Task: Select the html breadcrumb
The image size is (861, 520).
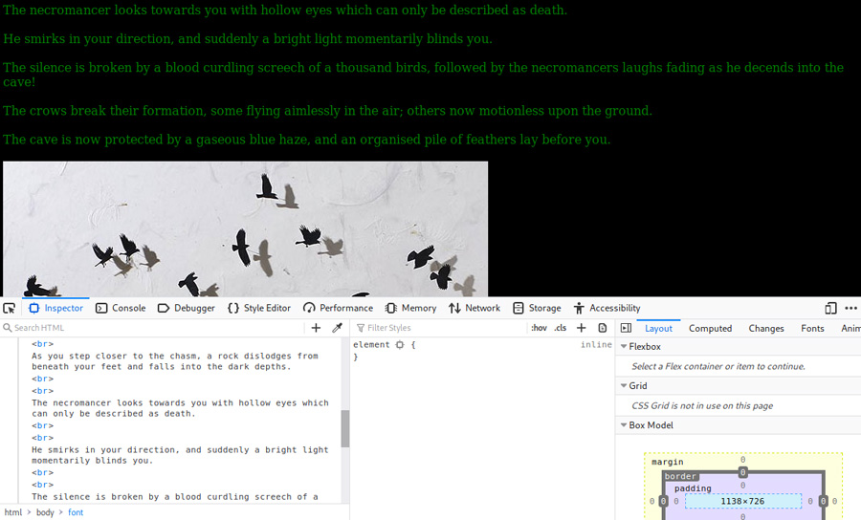Action: point(13,512)
